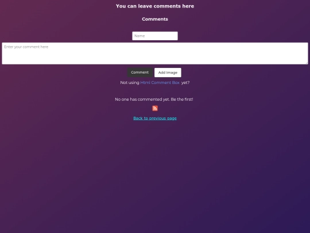
Task: Attach a picture via Add Image
Action: (x=168, y=72)
